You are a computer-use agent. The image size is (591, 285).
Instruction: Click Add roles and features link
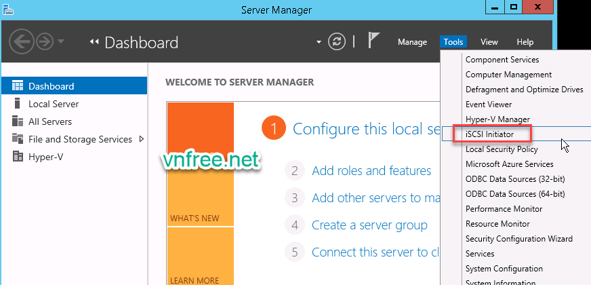(x=371, y=171)
